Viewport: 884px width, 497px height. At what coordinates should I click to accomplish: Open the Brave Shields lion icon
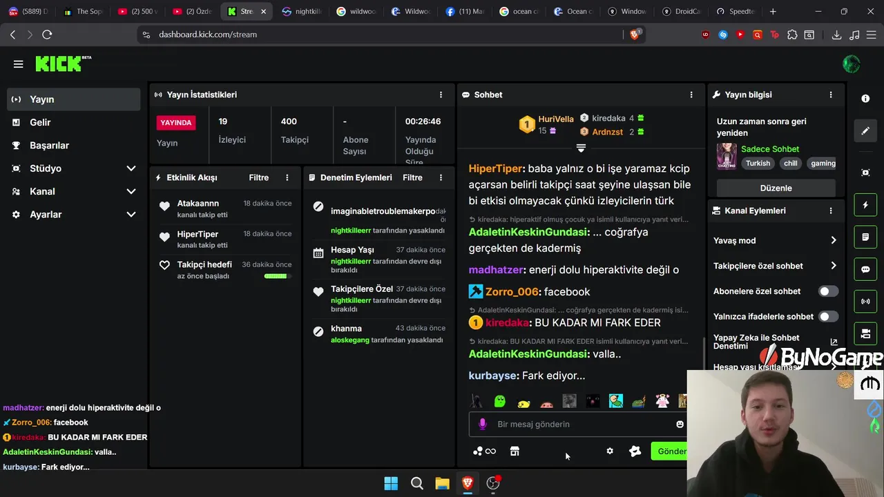click(x=635, y=34)
